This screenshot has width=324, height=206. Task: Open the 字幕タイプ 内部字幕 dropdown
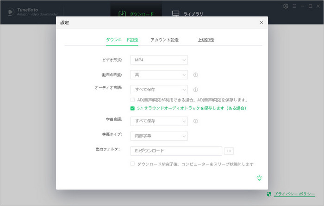159,136
